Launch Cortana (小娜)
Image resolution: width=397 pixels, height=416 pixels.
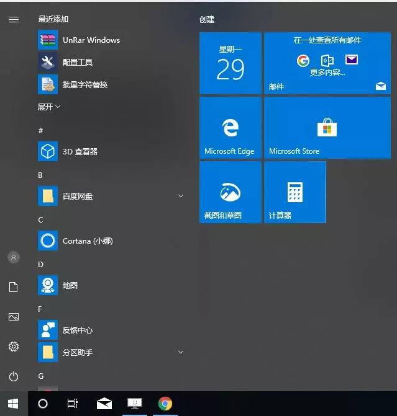87,241
